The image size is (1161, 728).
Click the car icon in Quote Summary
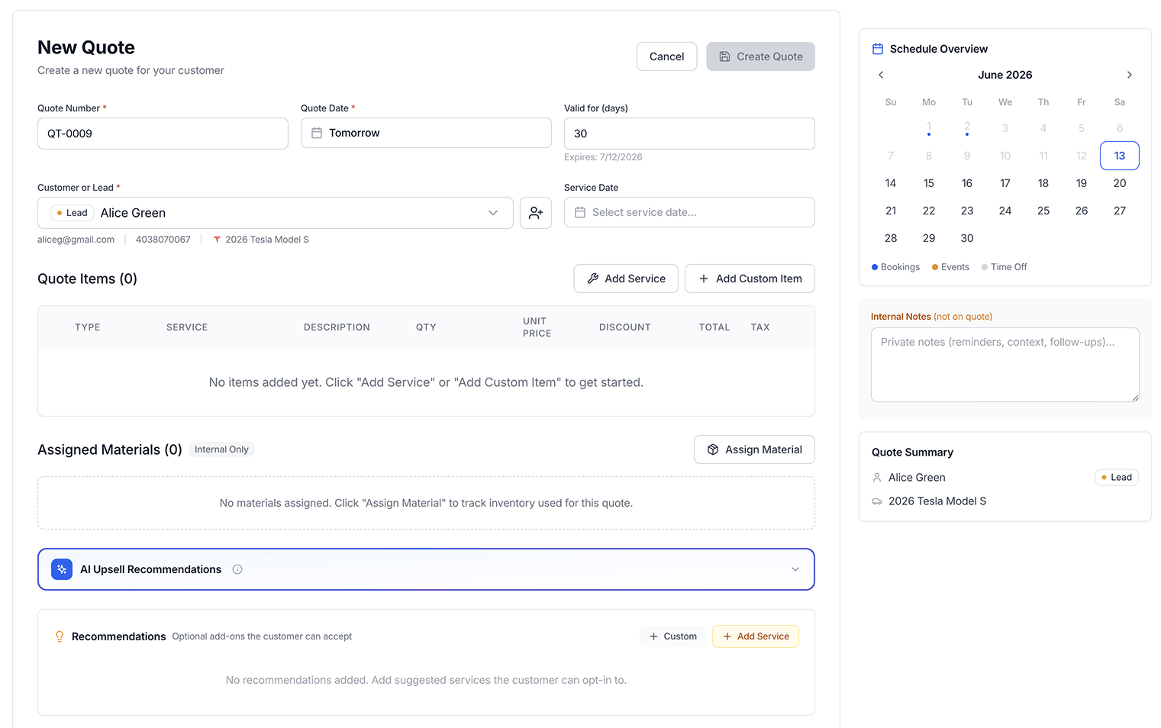click(877, 501)
